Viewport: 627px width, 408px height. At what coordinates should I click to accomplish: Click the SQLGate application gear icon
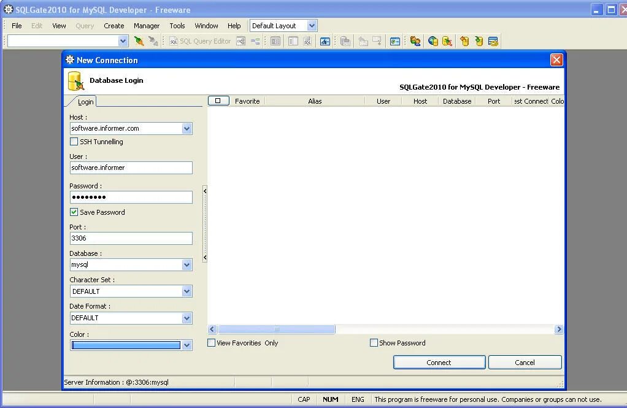tap(8, 9)
